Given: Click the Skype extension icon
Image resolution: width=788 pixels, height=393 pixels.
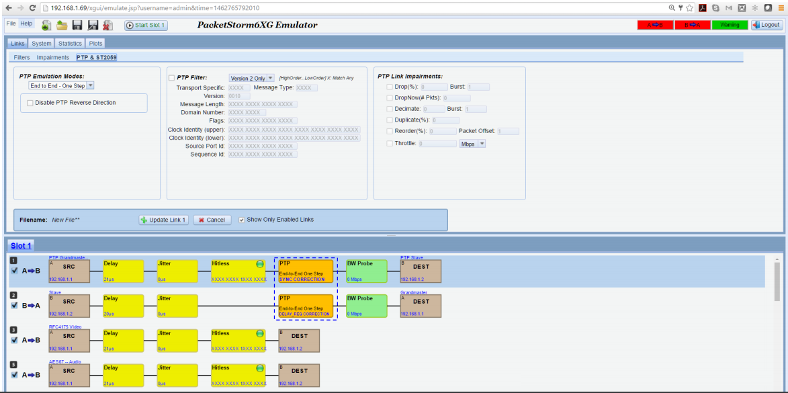Looking at the screenshot, I should (x=715, y=8).
